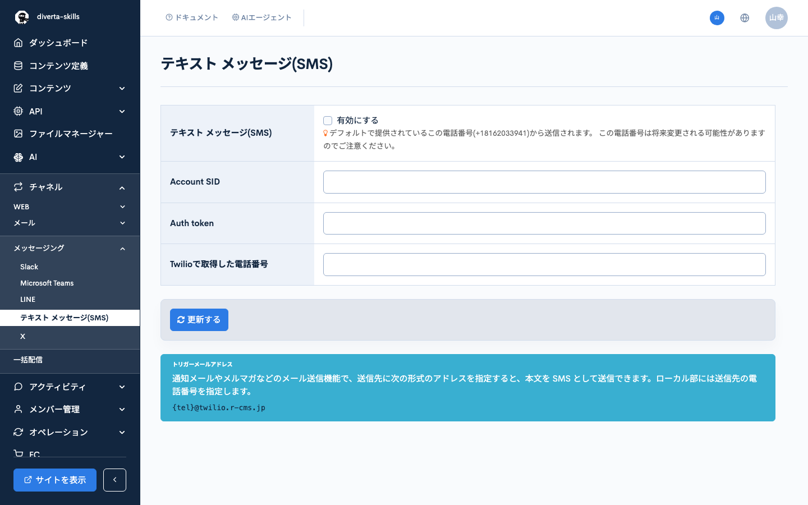Expand the コンテンツ menu chevron
The image size is (808, 505).
pos(122,89)
